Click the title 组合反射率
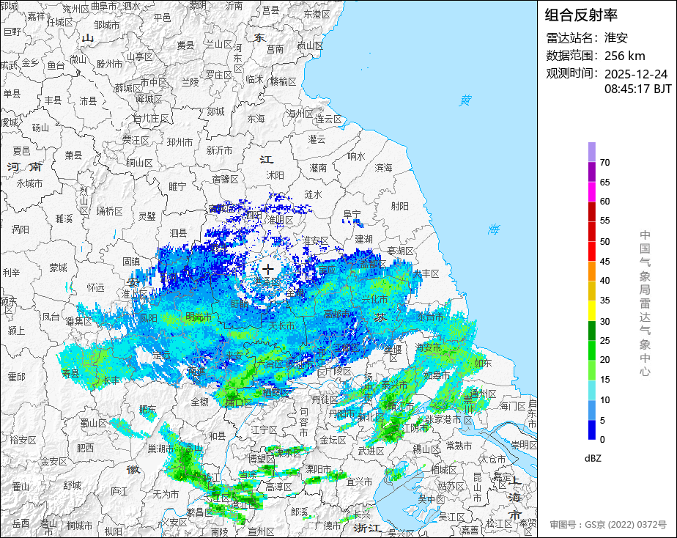 pyautogui.click(x=581, y=15)
